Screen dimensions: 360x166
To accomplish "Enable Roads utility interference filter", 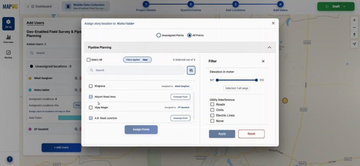I will [x=212, y=104].
